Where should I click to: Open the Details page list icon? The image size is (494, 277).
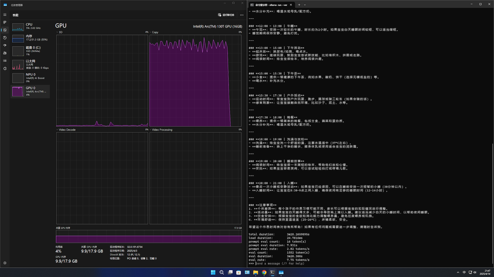coord(5,61)
